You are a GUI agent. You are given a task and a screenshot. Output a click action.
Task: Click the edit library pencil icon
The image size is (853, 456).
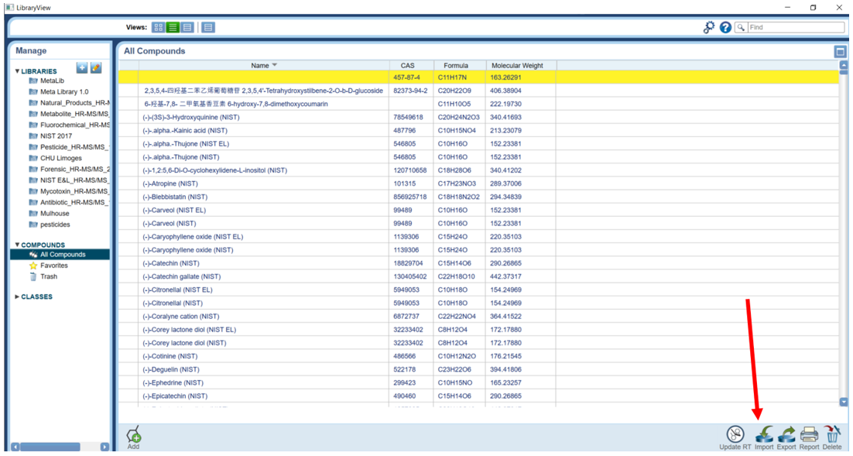point(96,68)
